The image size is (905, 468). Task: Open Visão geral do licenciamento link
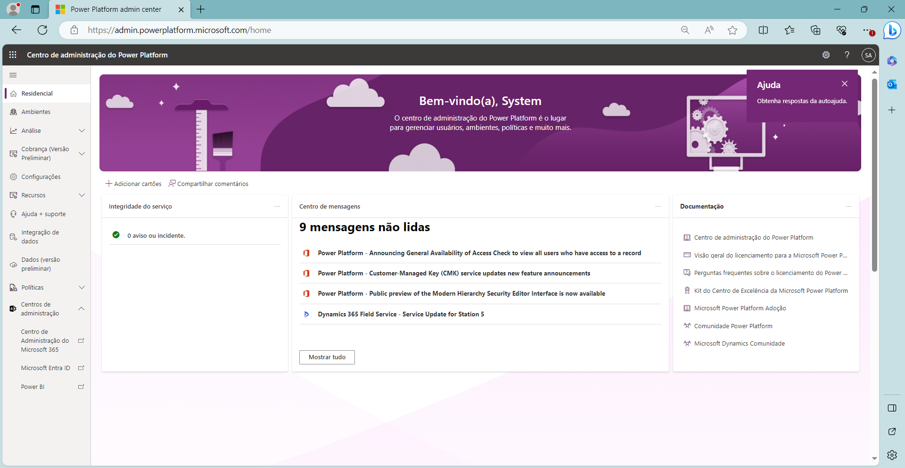click(771, 256)
